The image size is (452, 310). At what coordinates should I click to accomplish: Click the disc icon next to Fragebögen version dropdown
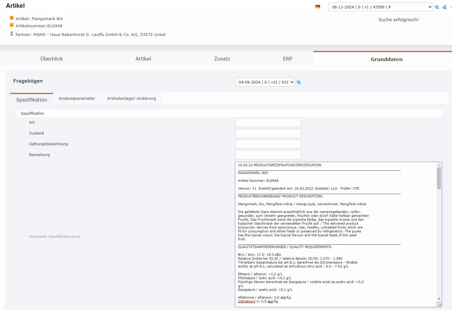[299, 82]
